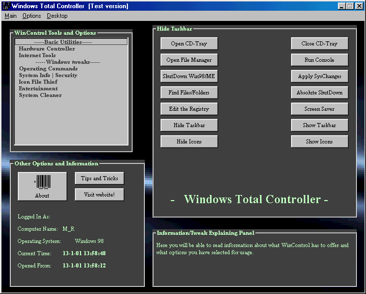Select Icon File Thief item
366x294 pixels.
[x=38, y=82]
